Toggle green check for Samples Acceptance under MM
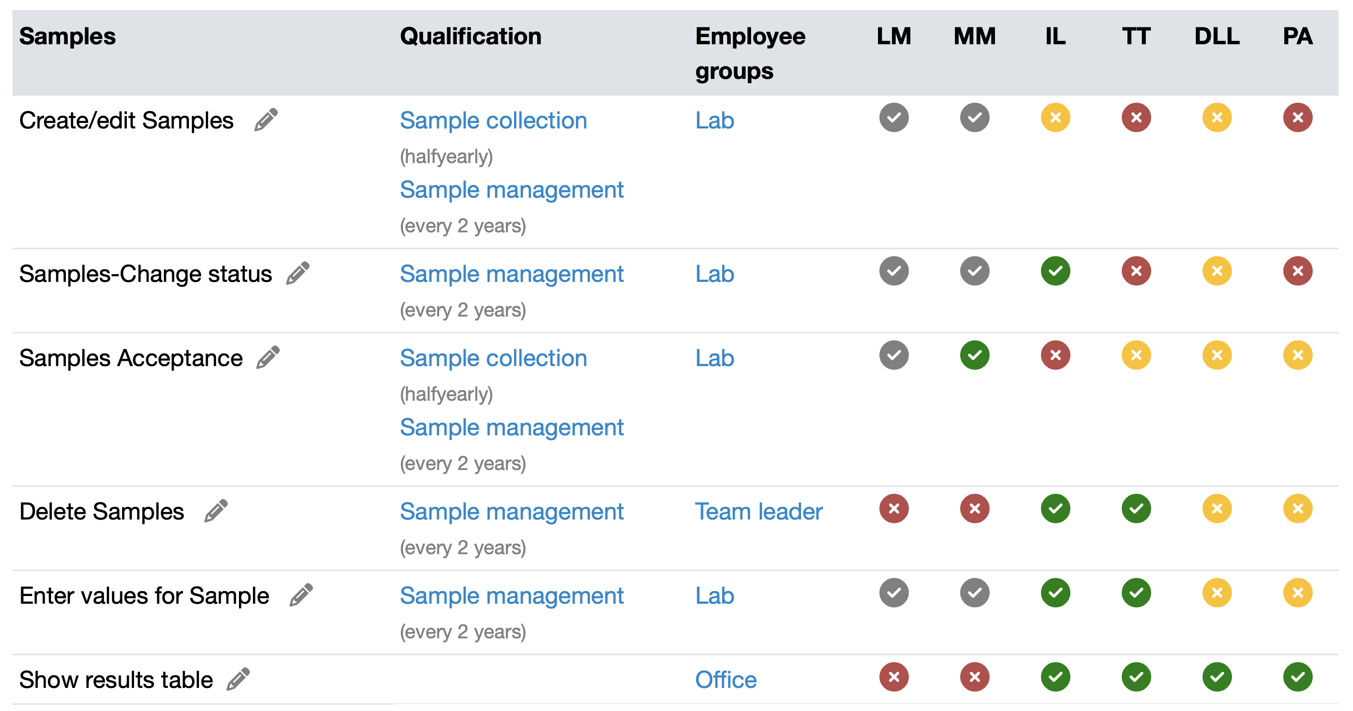 click(974, 355)
